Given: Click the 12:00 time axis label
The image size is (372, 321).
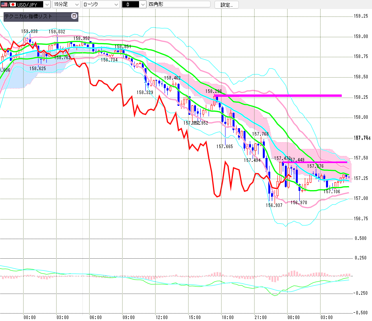Looking at the screenshot, I should 161,317.
